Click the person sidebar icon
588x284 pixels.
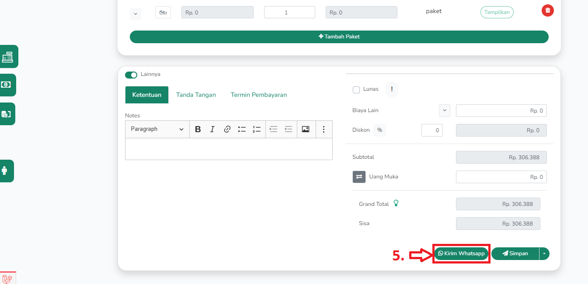(5, 171)
